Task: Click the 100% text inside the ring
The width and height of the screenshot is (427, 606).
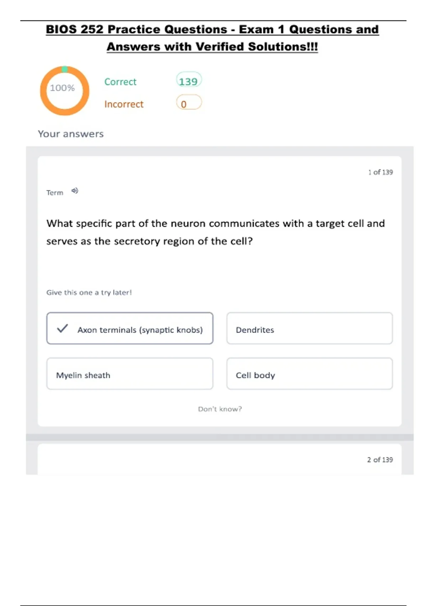Action: (x=62, y=88)
